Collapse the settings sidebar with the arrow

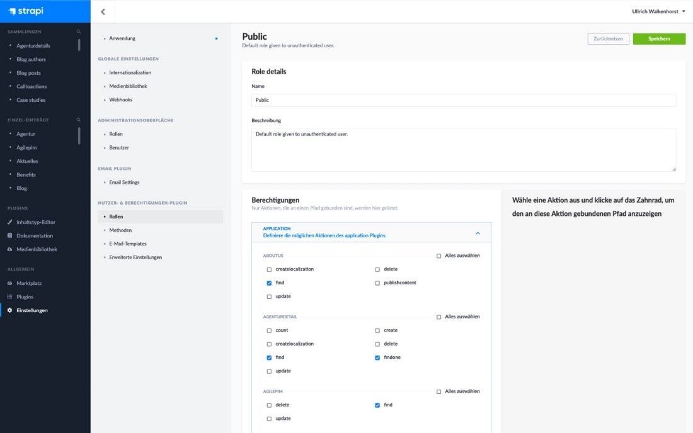(103, 11)
